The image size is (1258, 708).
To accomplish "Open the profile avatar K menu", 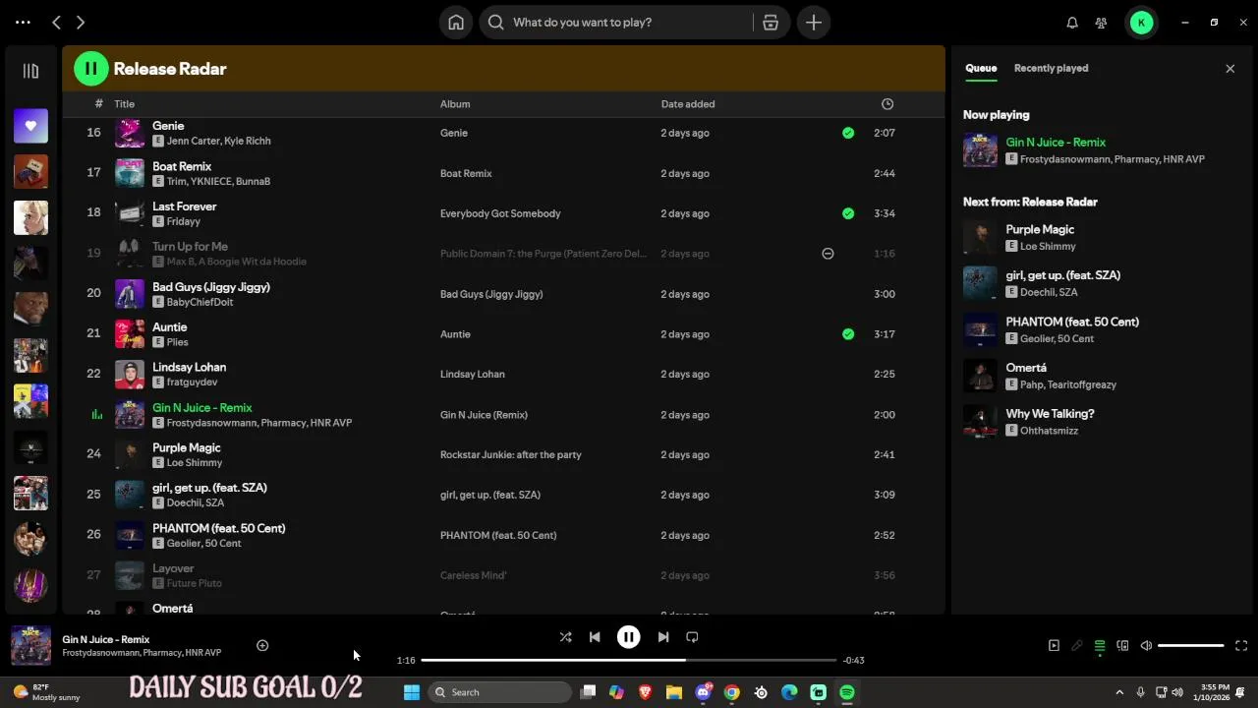I will pyautogui.click(x=1141, y=23).
